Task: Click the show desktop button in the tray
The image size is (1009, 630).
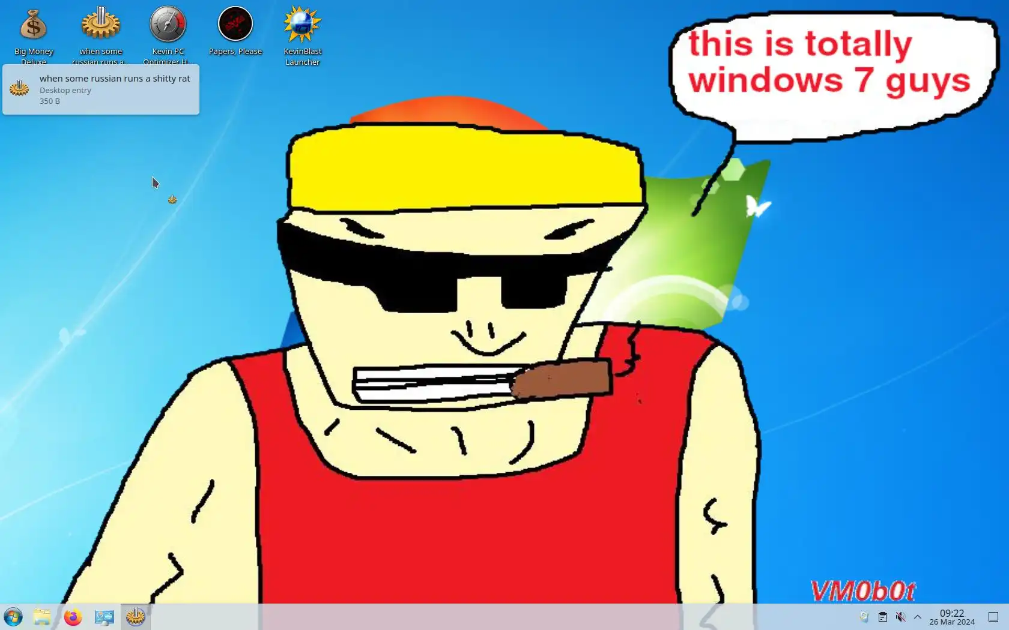Action: coord(993,617)
